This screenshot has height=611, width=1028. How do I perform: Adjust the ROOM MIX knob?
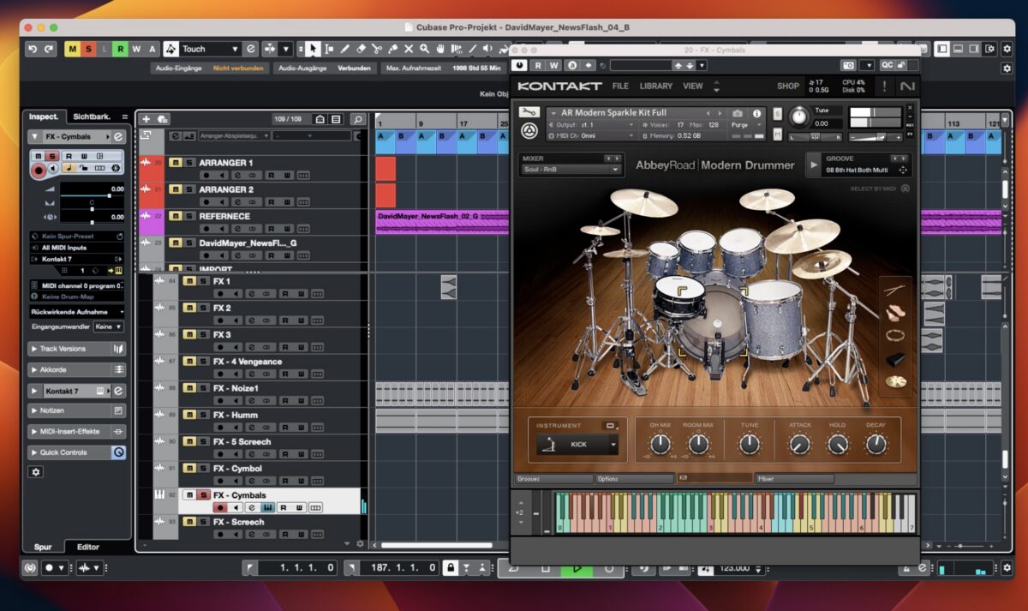(x=698, y=443)
